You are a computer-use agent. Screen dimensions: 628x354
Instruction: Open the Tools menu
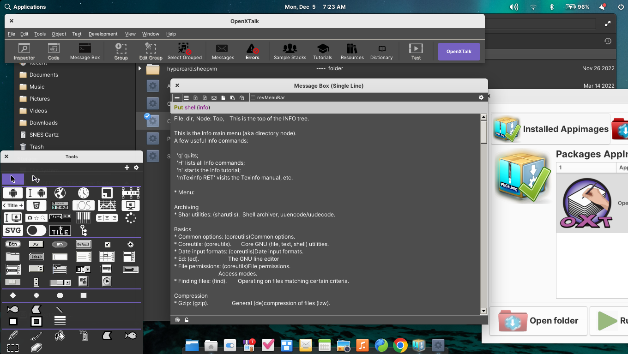point(40,34)
